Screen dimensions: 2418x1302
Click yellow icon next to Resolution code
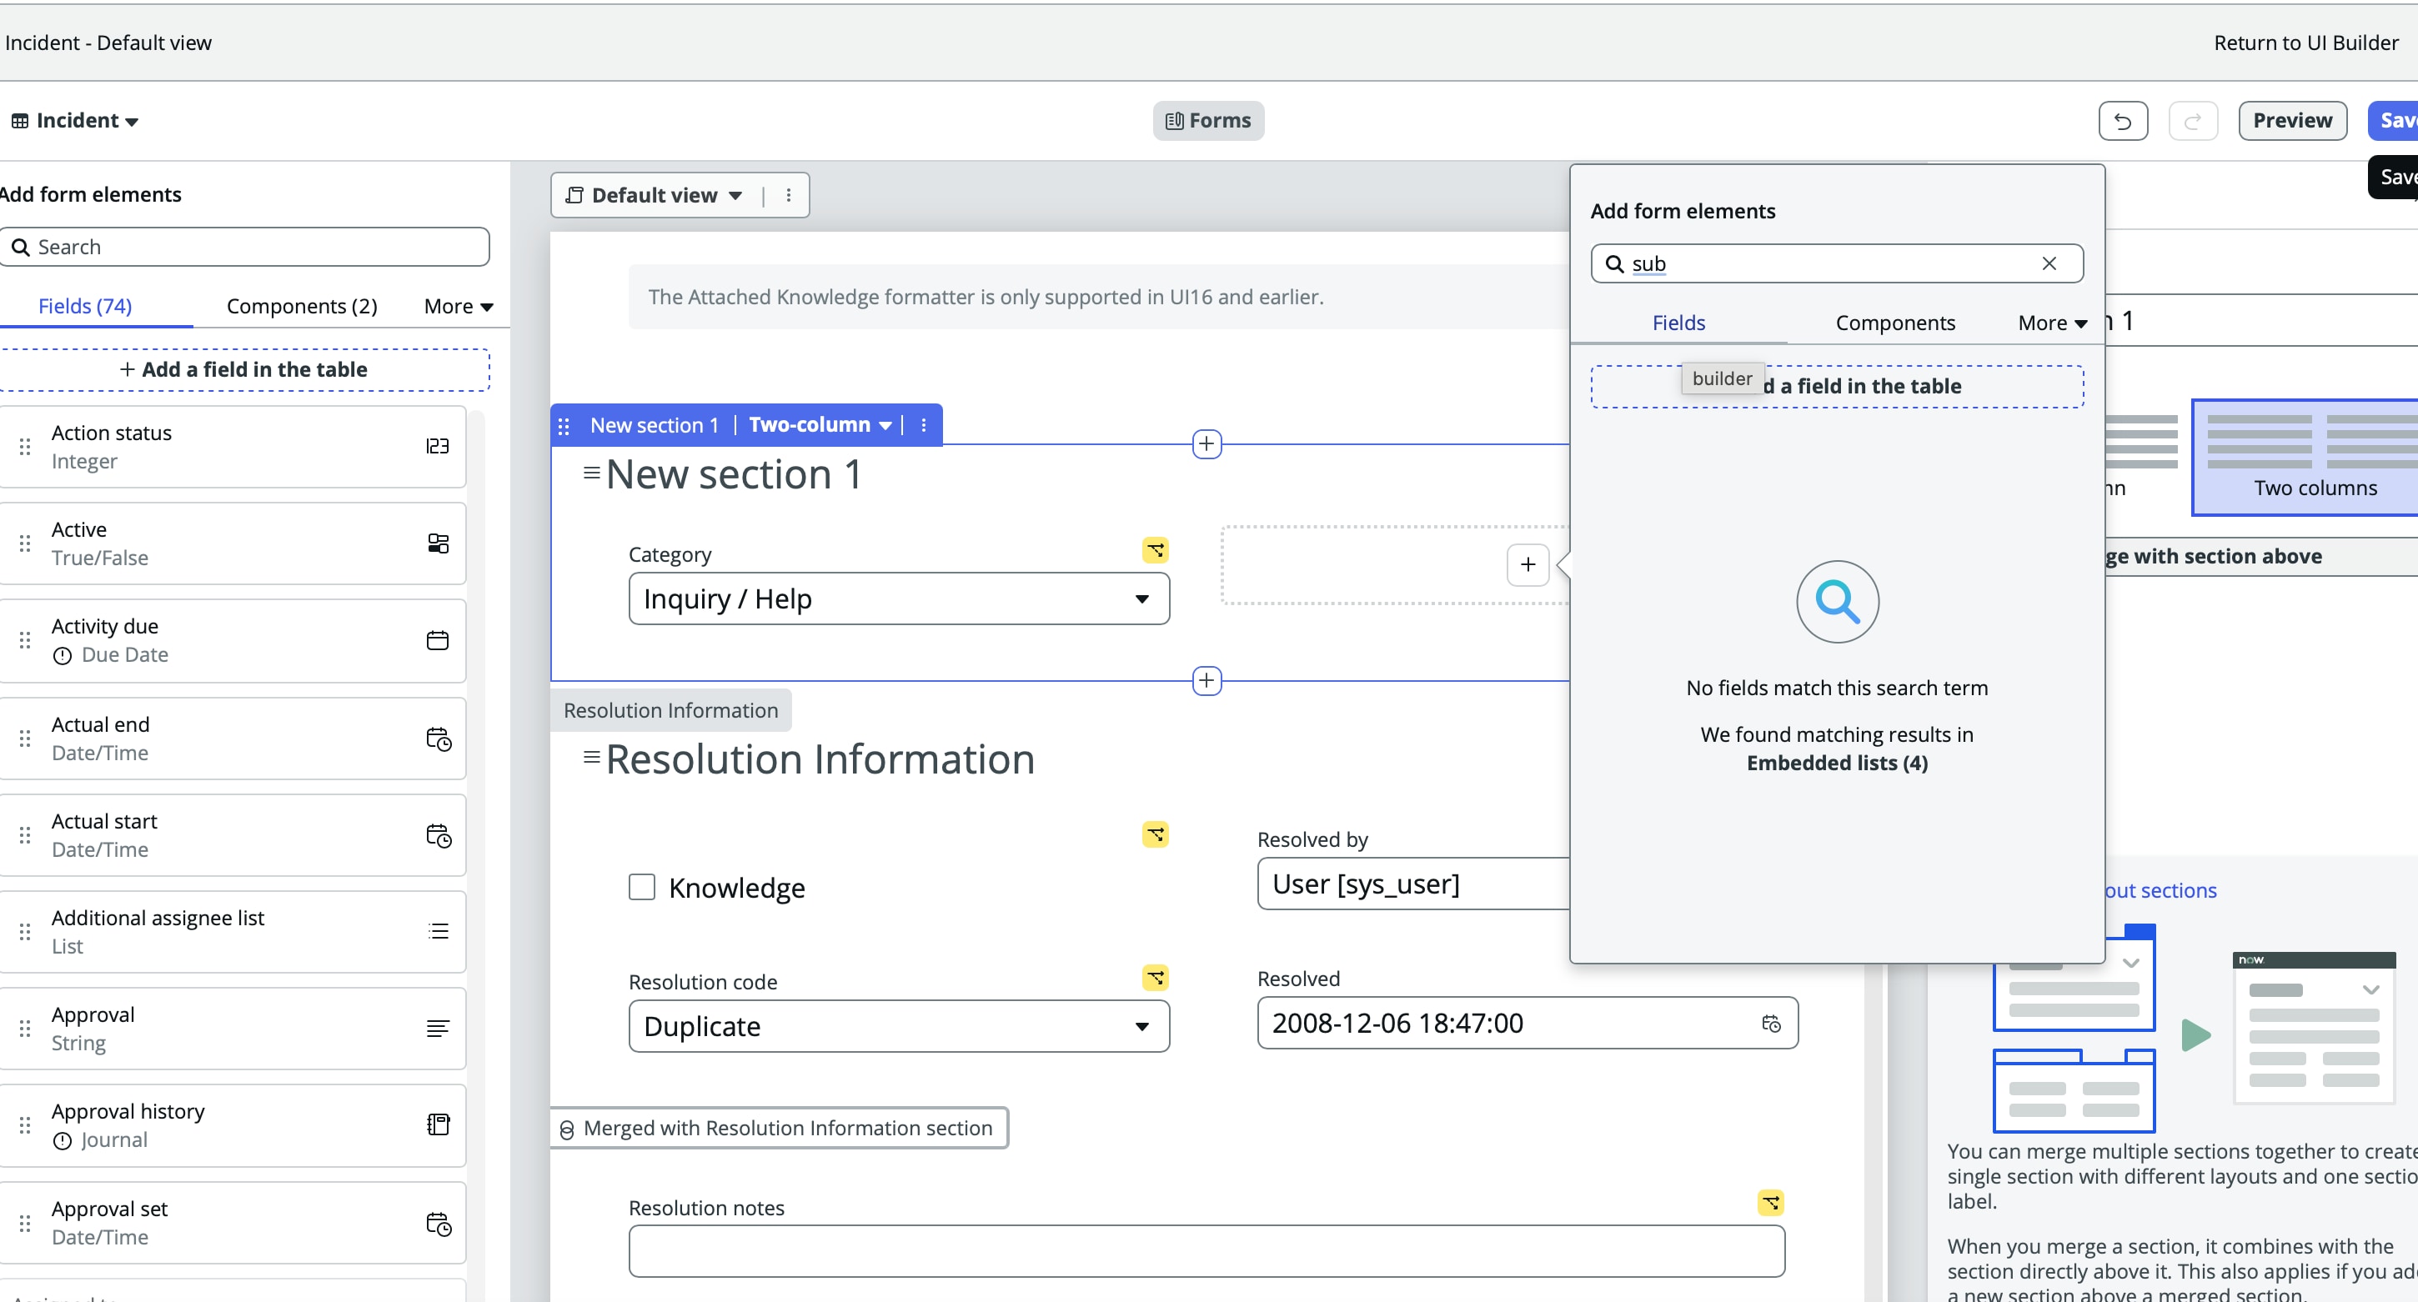1156,978
